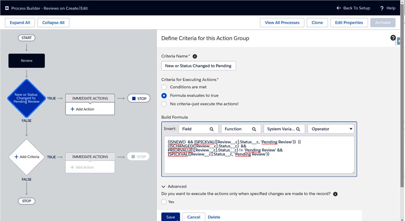Click the System Variable search icon
405x221 pixels.
298,129
